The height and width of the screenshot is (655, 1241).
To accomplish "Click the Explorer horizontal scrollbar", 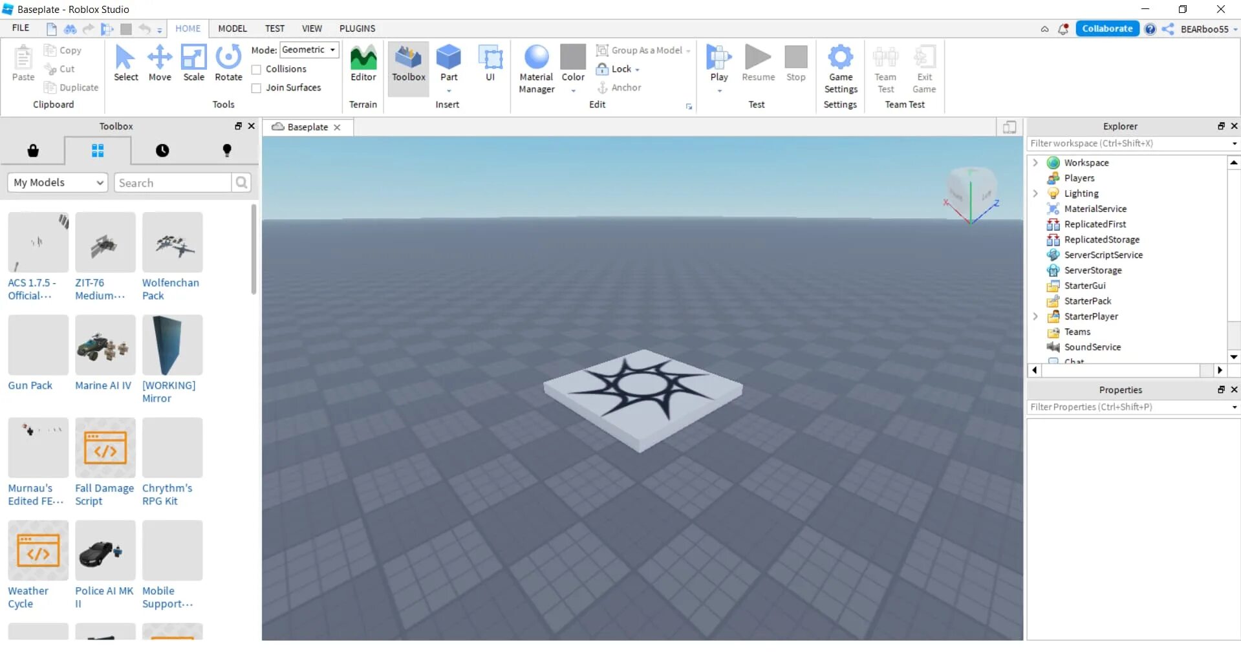I will (1121, 370).
